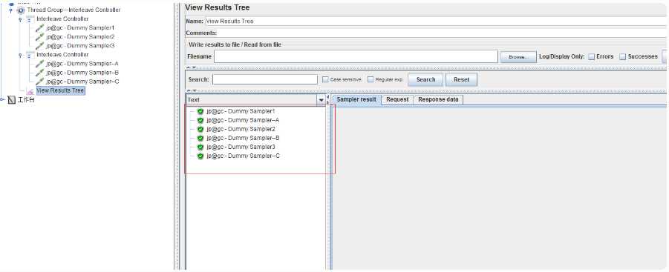Click green shield of Dummy Sampler1 result

pyautogui.click(x=200, y=111)
